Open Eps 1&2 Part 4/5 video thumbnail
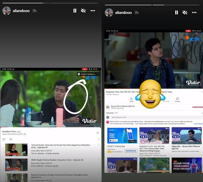The height and width of the screenshot is (182, 203). click(154, 136)
